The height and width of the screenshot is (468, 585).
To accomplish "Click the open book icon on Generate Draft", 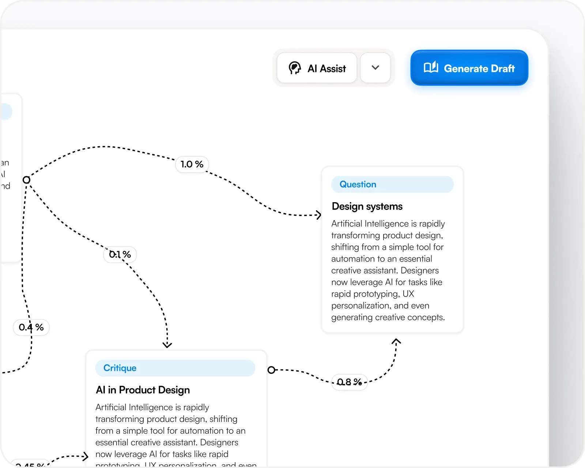I will [x=431, y=68].
